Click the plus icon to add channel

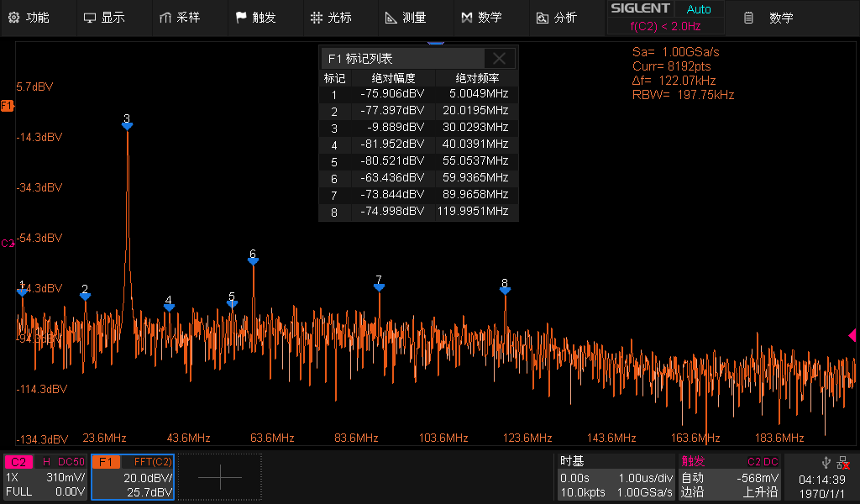[x=220, y=476]
